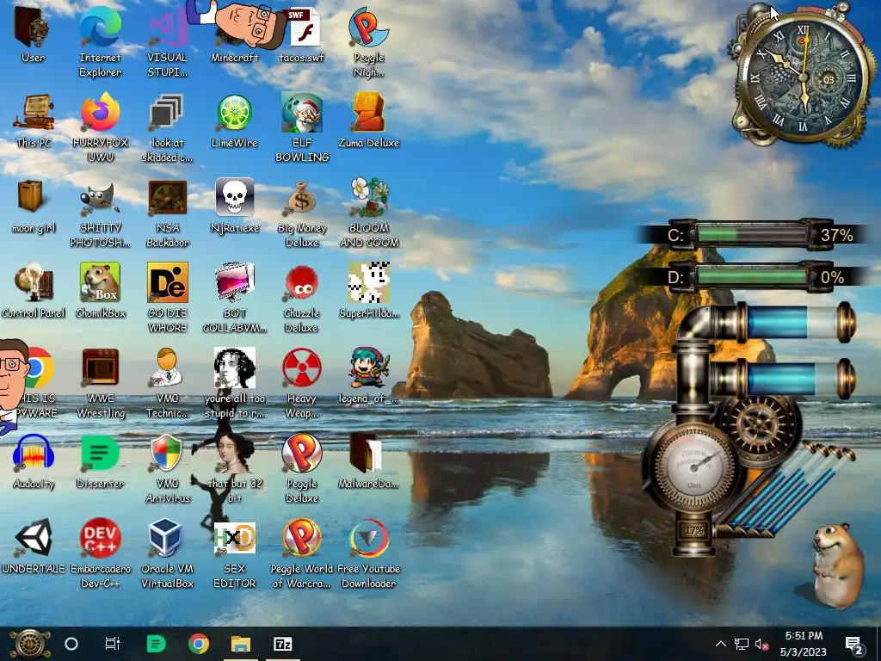881x661 pixels.
Task: Open Task View from the taskbar
Action: pyautogui.click(x=113, y=644)
